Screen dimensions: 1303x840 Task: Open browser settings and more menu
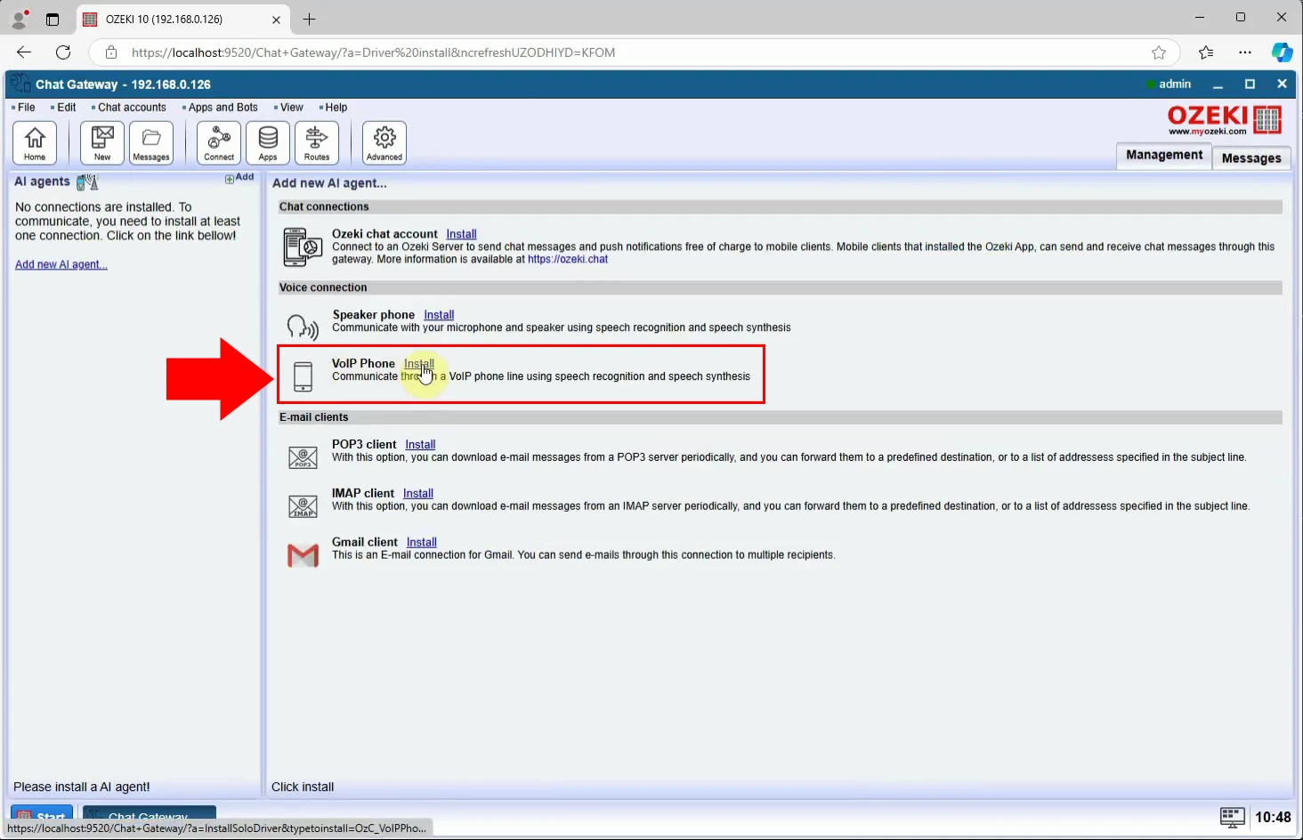pos(1245,52)
